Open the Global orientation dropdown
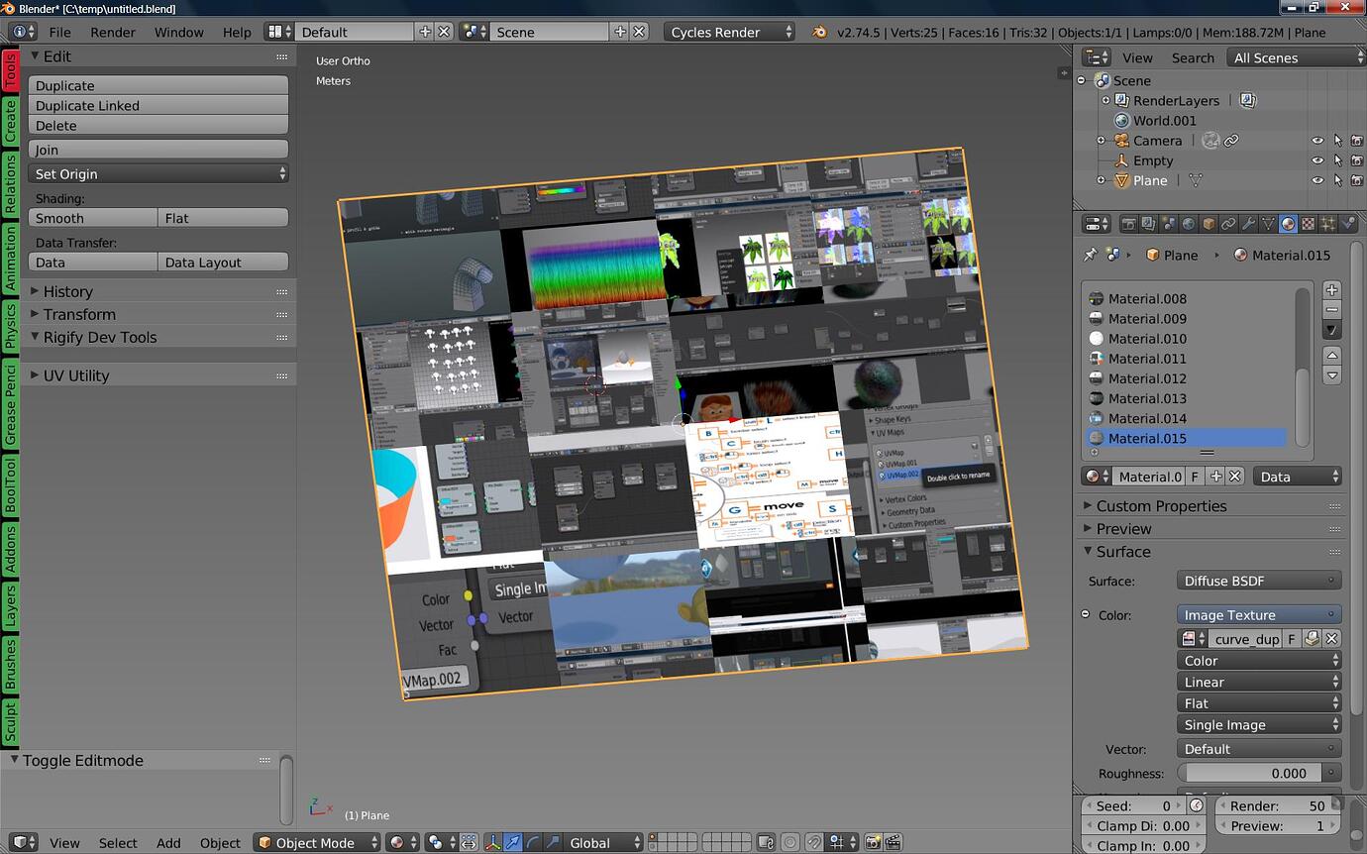This screenshot has height=854, width=1367. [605, 842]
